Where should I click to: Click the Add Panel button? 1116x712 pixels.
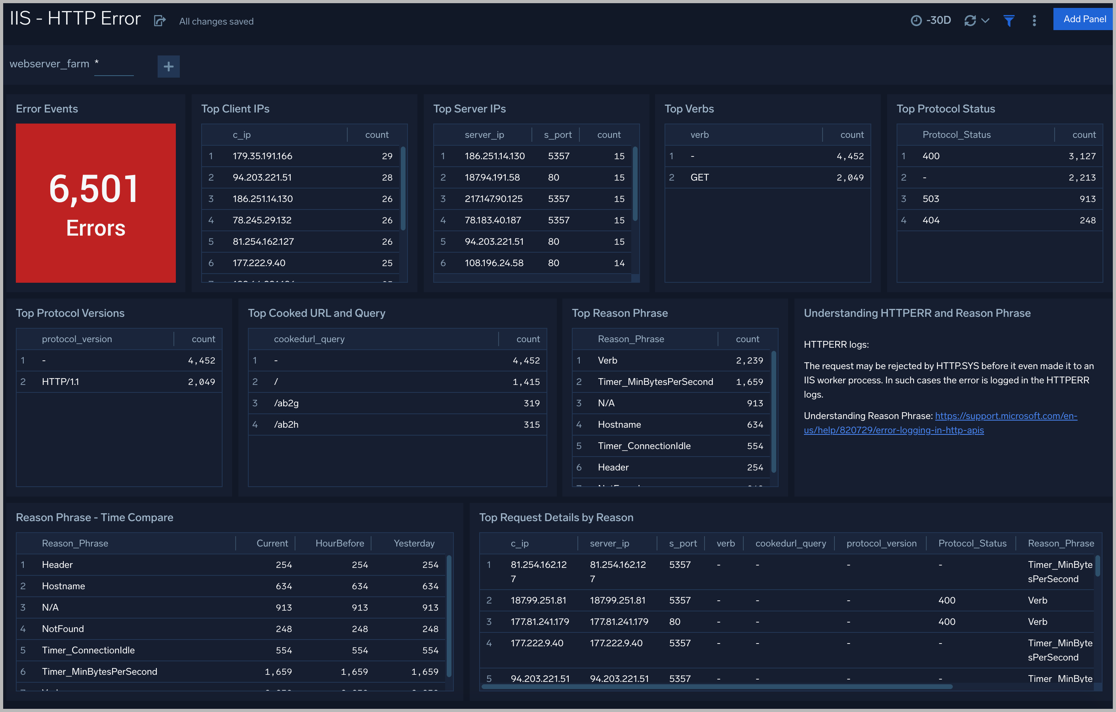tap(1078, 20)
